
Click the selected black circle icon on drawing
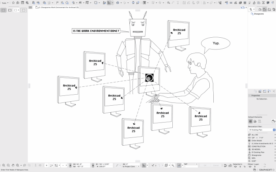pos(149,78)
